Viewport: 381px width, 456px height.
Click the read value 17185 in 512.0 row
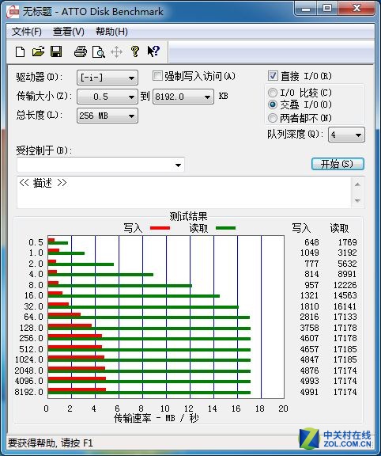pyautogui.click(x=345, y=349)
